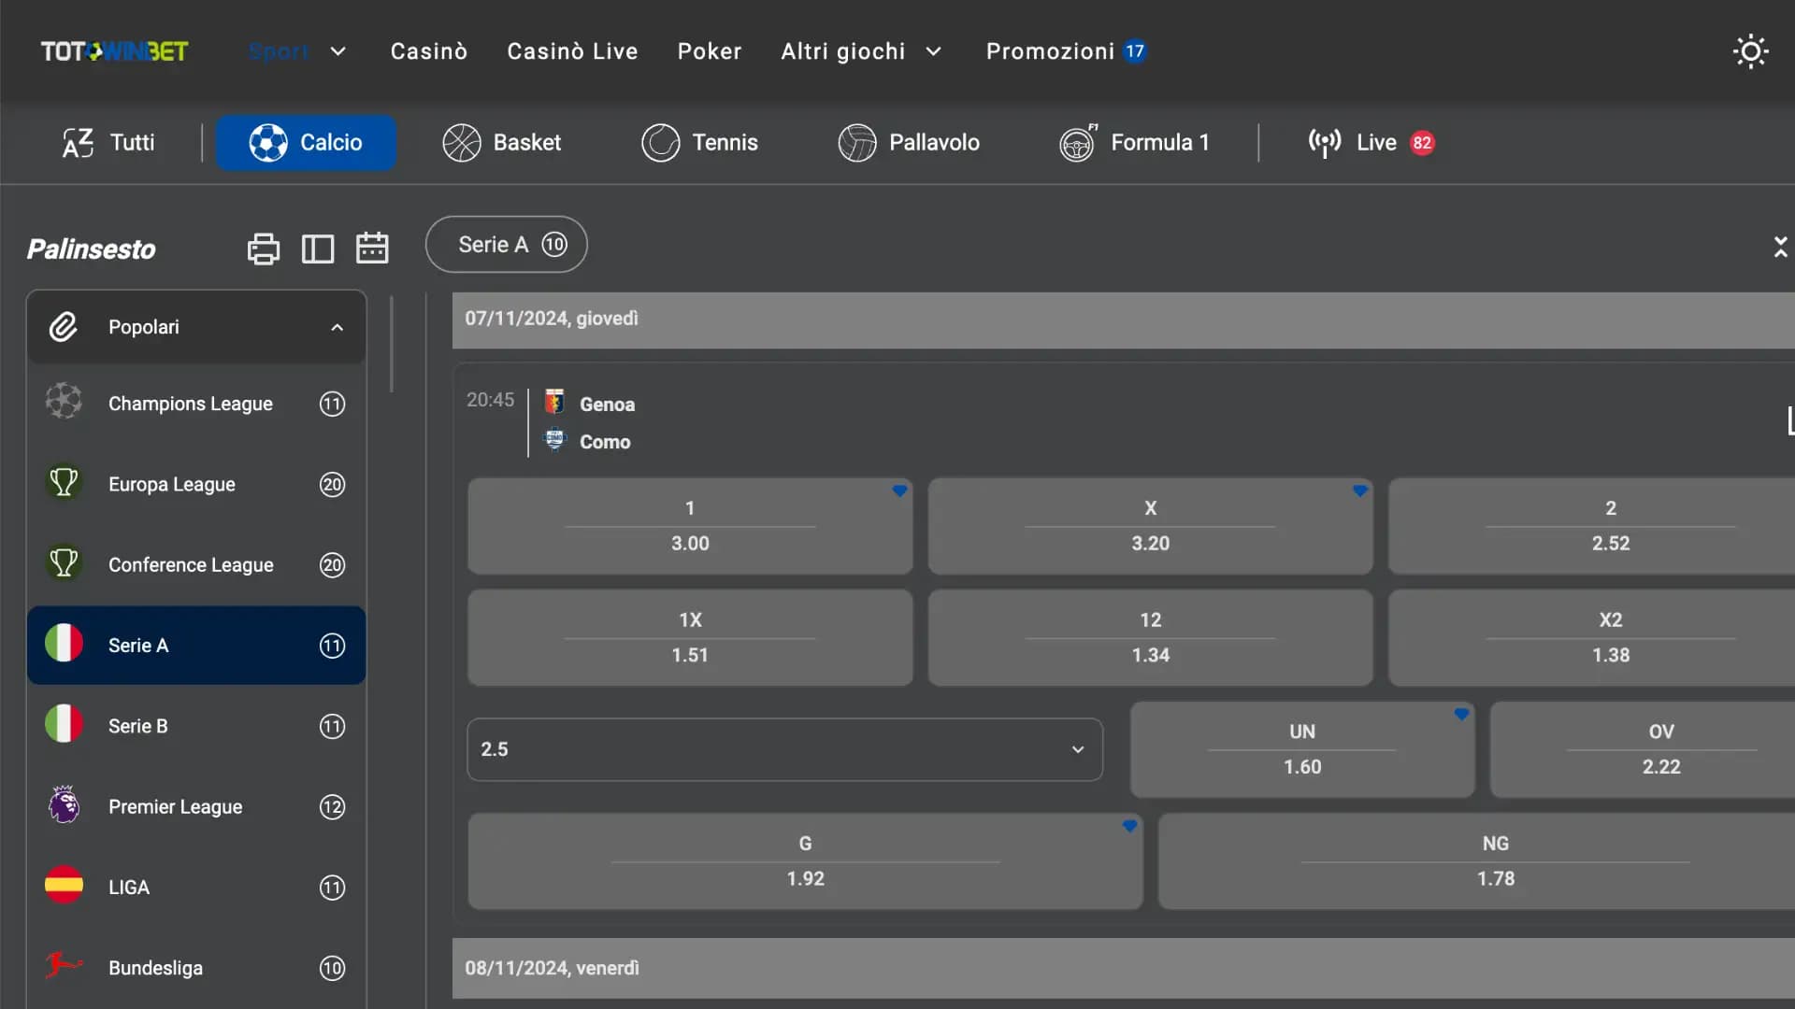The height and width of the screenshot is (1009, 1795).
Task: Toggle the light theme with the sun icon
Action: tap(1749, 51)
